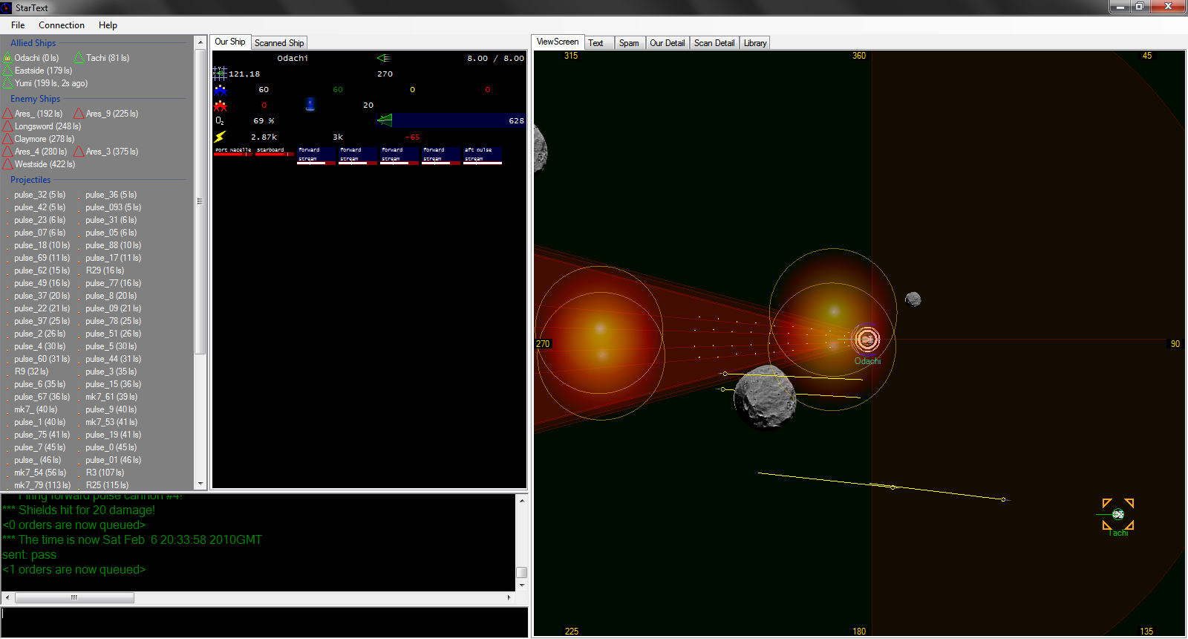This screenshot has width=1188, height=639.
Task: Click the Odachi ship on the ViewScreen
Action: [x=866, y=340]
